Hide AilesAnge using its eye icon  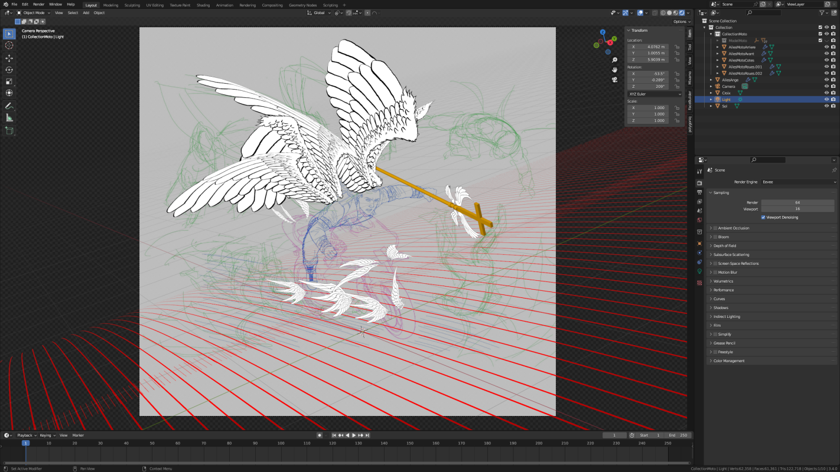(826, 80)
